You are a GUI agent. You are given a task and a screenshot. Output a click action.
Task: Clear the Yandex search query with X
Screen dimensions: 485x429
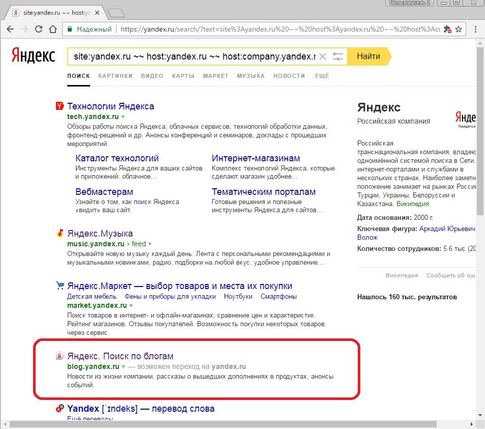click(322, 56)
